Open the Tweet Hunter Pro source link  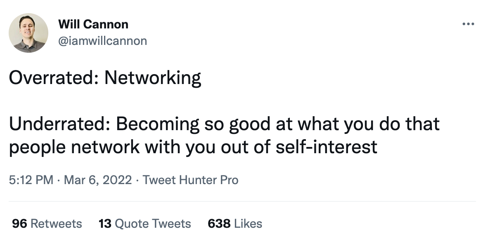click(x=190, y=180)
